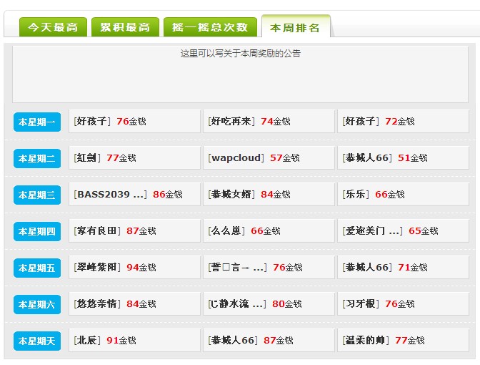Select the 本星期三 day button

point(37,195)
